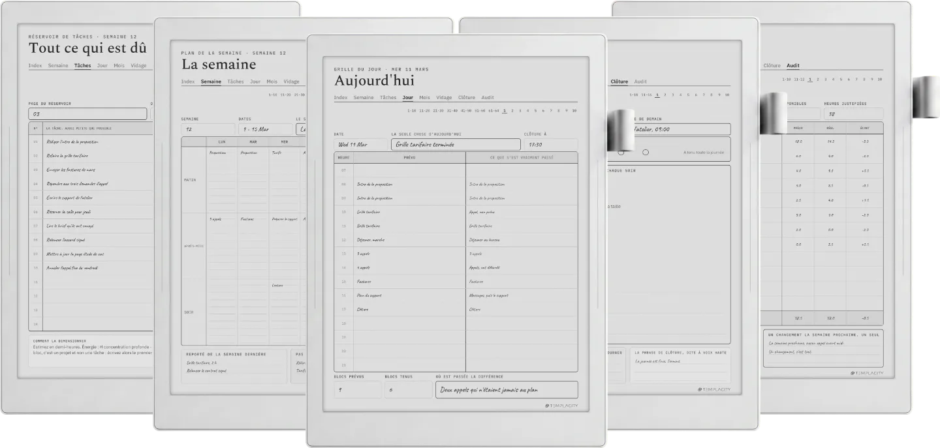
Task: Click the Templacity logo on the Audit page
Action: click(866, 373)
